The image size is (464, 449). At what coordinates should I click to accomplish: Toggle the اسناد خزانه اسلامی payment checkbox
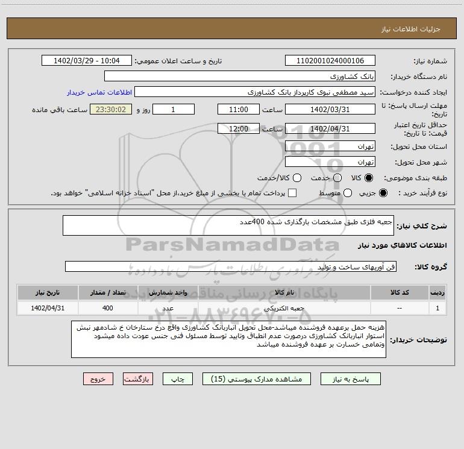coord(292,193)
